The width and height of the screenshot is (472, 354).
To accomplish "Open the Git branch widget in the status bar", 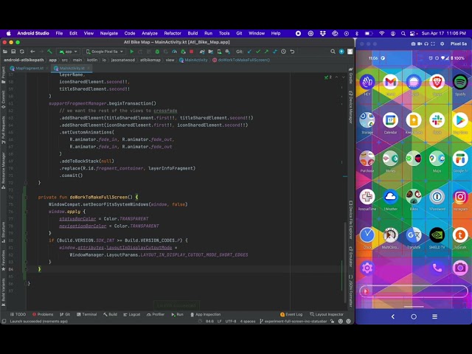I will 293,322.
